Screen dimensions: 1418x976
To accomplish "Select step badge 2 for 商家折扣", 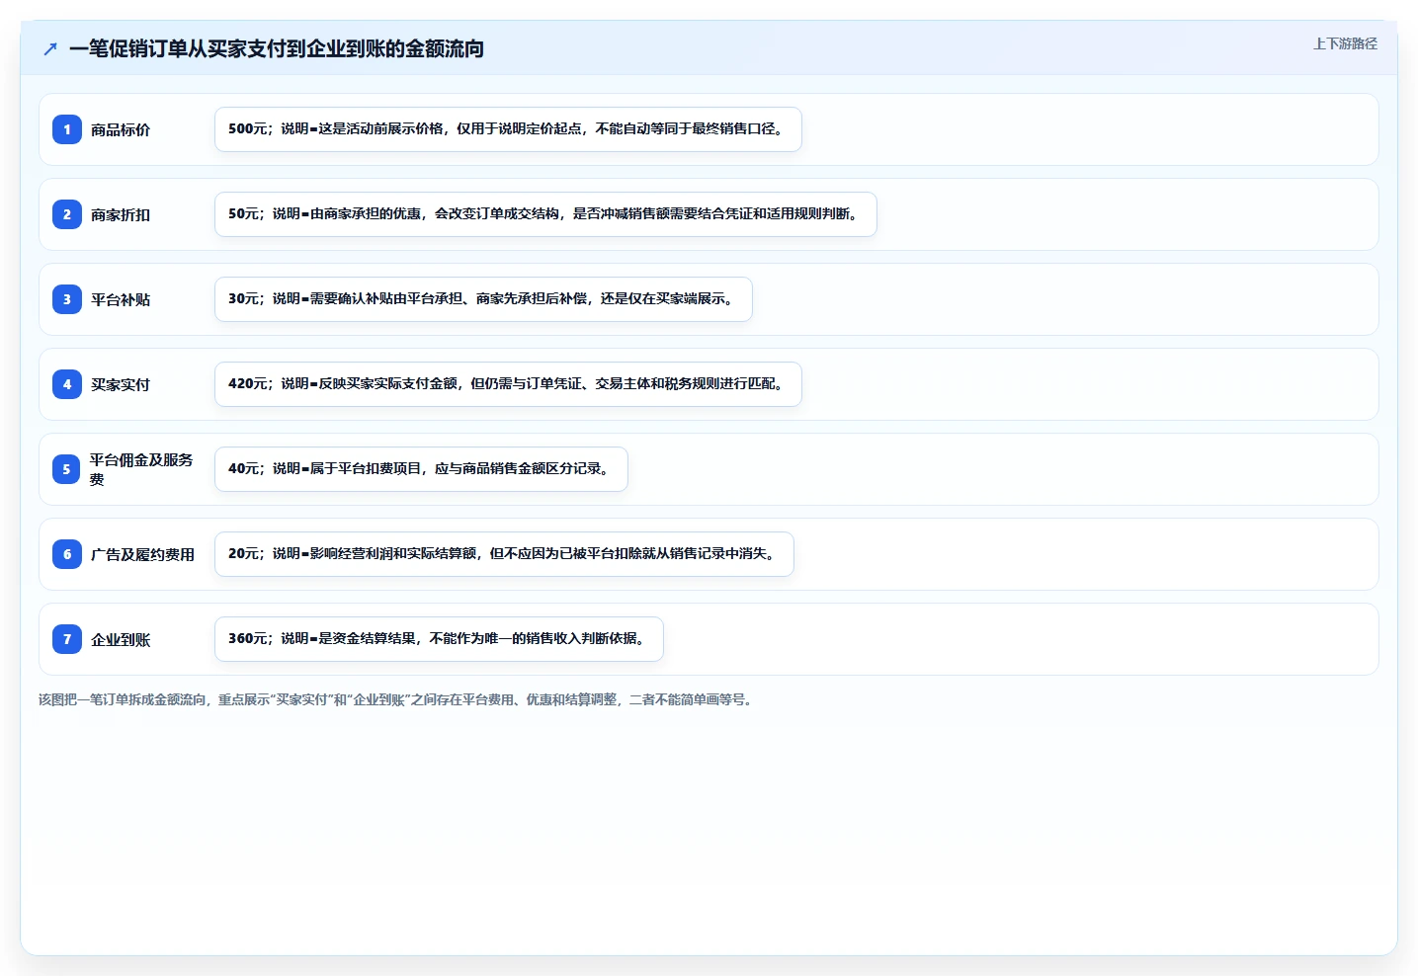I will [x=67, y=214].
